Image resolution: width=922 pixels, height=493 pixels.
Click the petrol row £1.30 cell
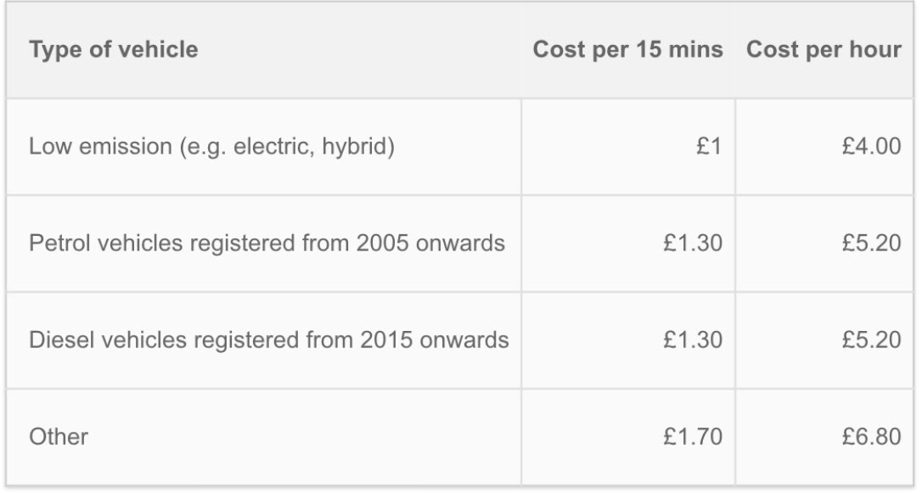tap(694, 244)
